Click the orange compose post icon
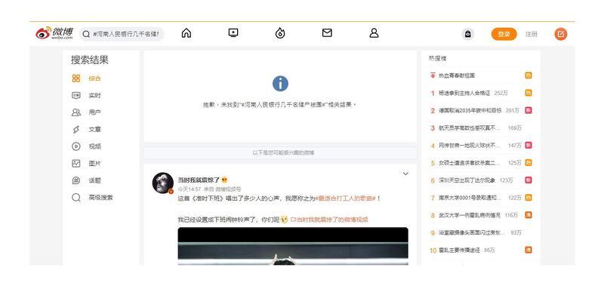The image size is (604, 286). (x=561, y=34)
